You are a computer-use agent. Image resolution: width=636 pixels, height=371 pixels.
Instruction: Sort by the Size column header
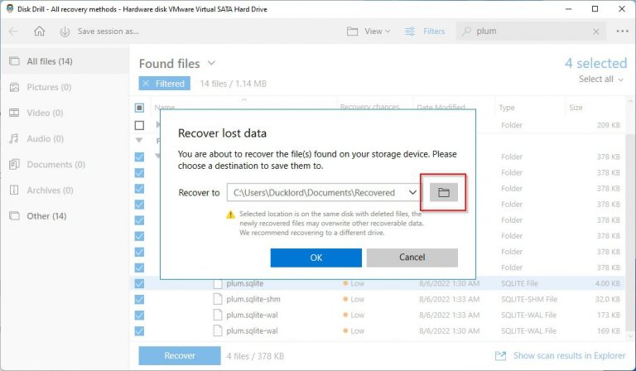click(x=576, y=108)
